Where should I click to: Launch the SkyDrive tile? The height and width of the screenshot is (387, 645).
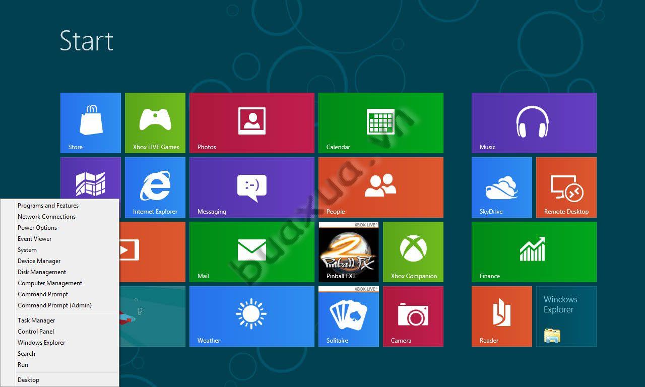(x=502, y=187)
